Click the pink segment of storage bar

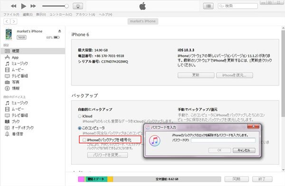point(81,179)
